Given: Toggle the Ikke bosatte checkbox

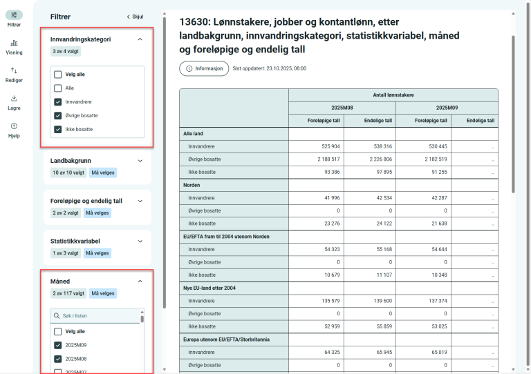Looking at the screenshot, I should (58, 130).
